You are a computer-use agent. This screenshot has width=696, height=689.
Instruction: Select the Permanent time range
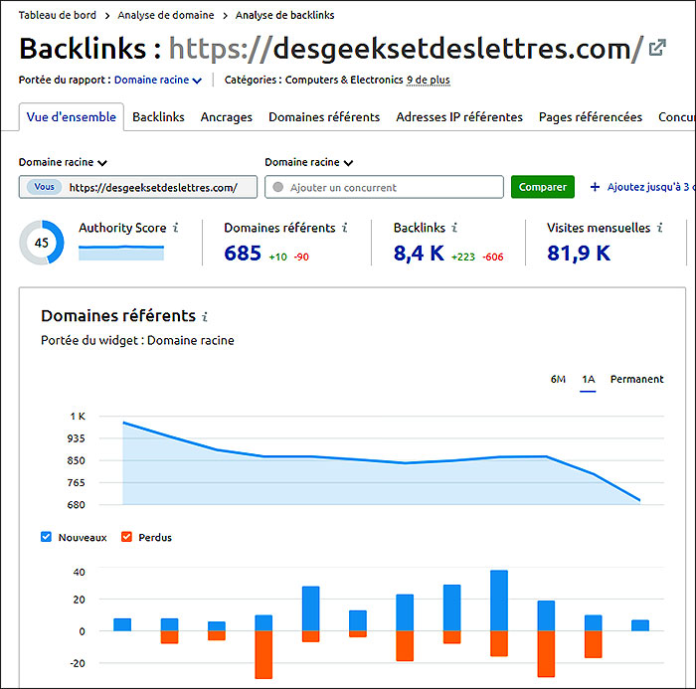point(636,379)
